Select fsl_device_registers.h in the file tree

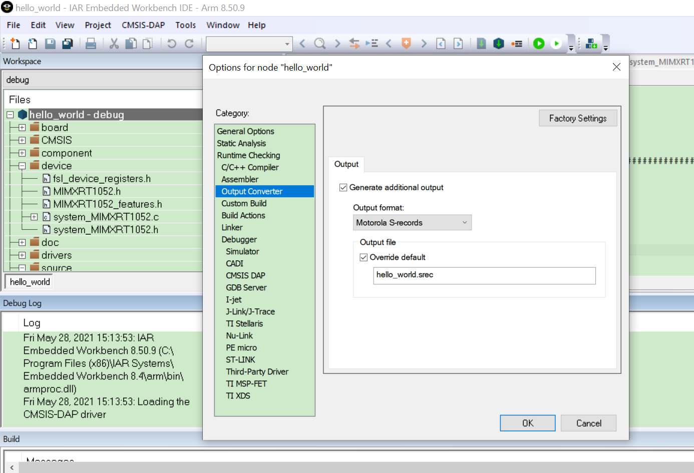(x=102, y=179)
